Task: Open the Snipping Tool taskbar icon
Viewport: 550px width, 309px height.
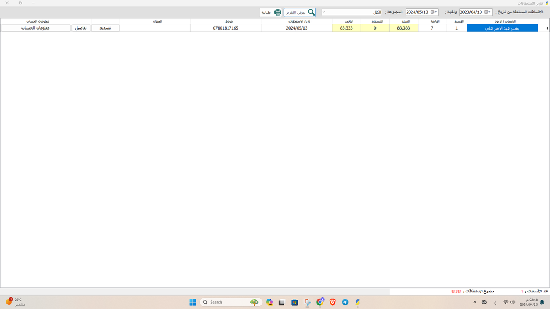Action: point(307,303)
